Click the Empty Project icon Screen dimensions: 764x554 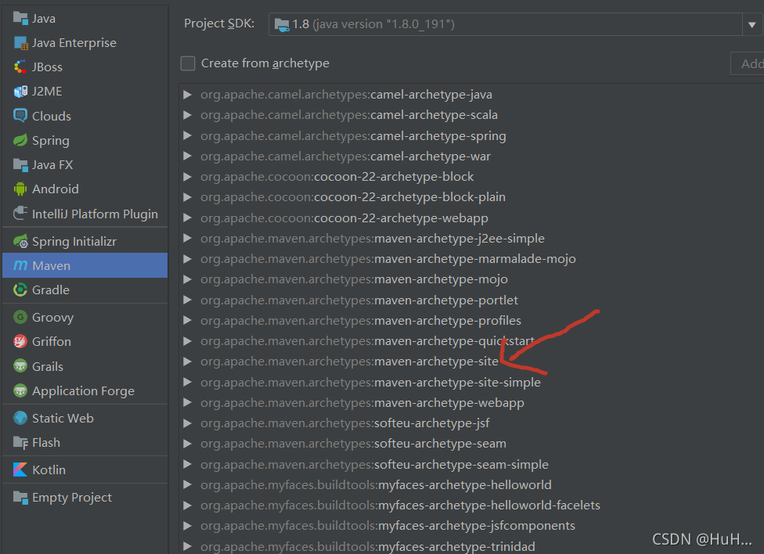[20, 498]
